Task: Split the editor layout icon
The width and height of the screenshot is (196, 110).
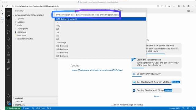Action: tap(189, 11)
